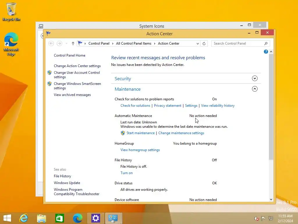
Task: Open Change Action Center settings
Action: pos(77,66)
